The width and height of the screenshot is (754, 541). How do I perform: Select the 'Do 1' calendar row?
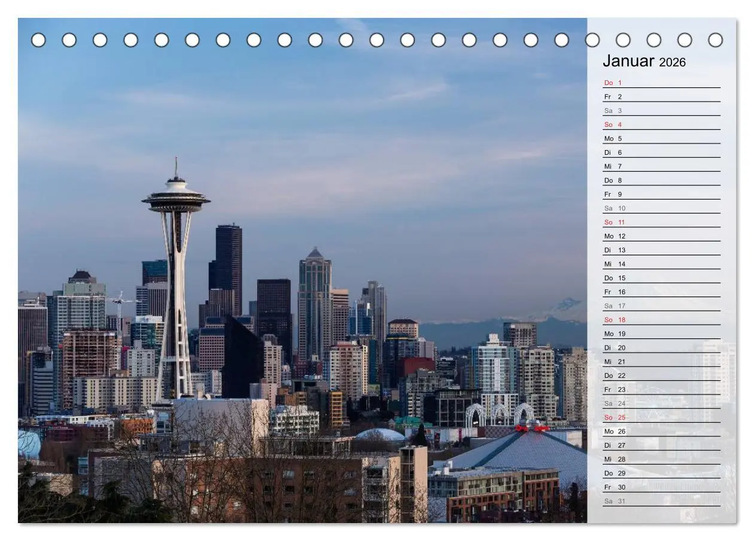coord(661,82)
